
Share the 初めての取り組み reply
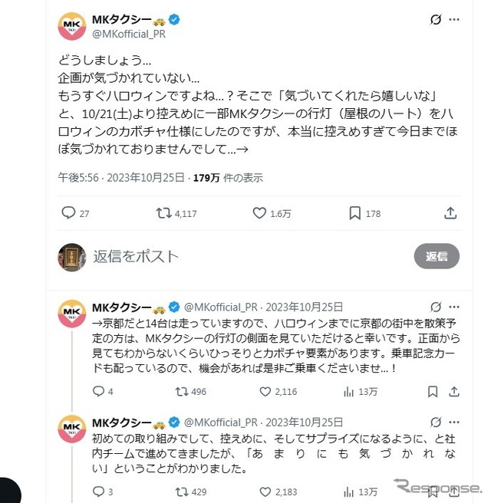(x=456, y=491)
